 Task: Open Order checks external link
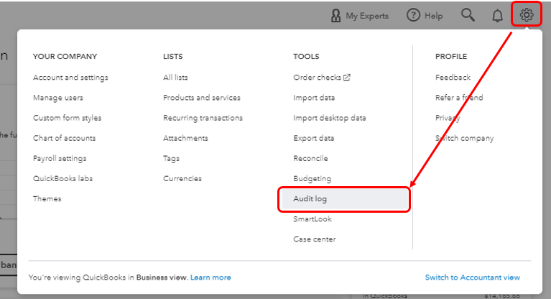[322, 78]
